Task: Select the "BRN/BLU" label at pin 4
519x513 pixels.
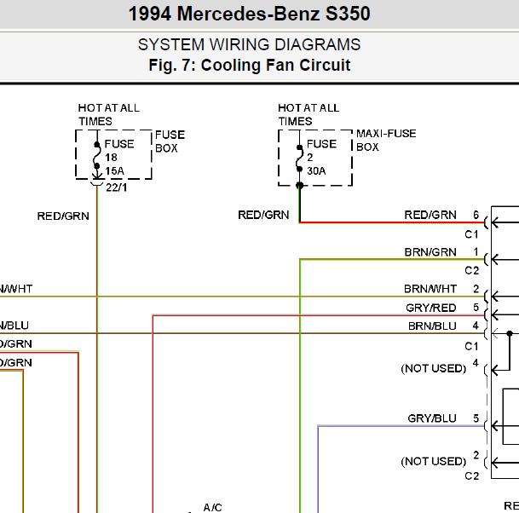Action: coord(432,326)
